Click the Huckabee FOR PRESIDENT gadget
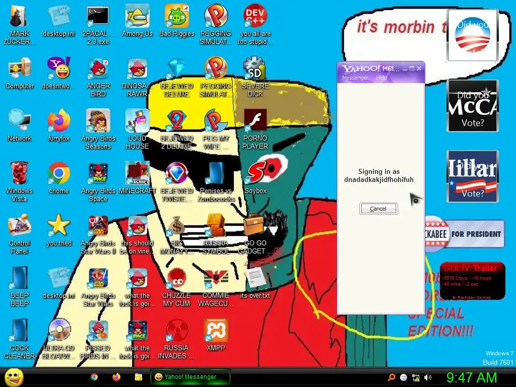The height and width of the screenshot is (387, 516). 464,234
